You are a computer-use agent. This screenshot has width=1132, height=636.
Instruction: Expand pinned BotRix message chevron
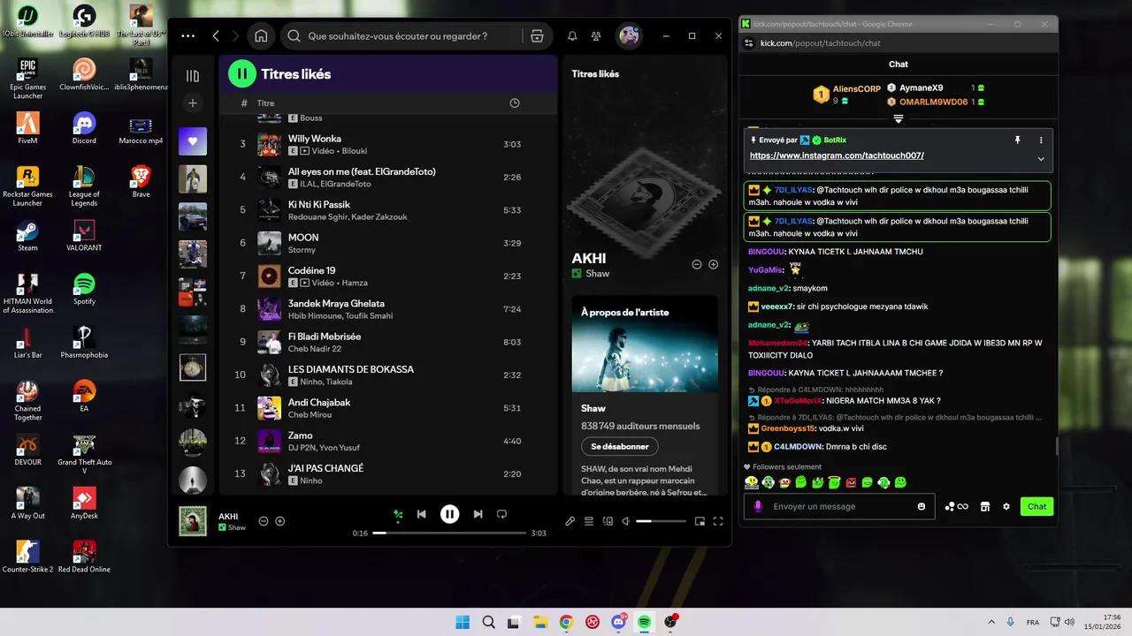point(1041,159)
